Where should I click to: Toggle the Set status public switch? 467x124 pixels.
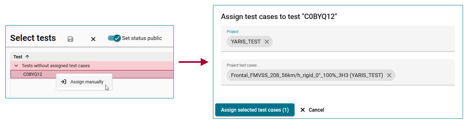point(114,38)
